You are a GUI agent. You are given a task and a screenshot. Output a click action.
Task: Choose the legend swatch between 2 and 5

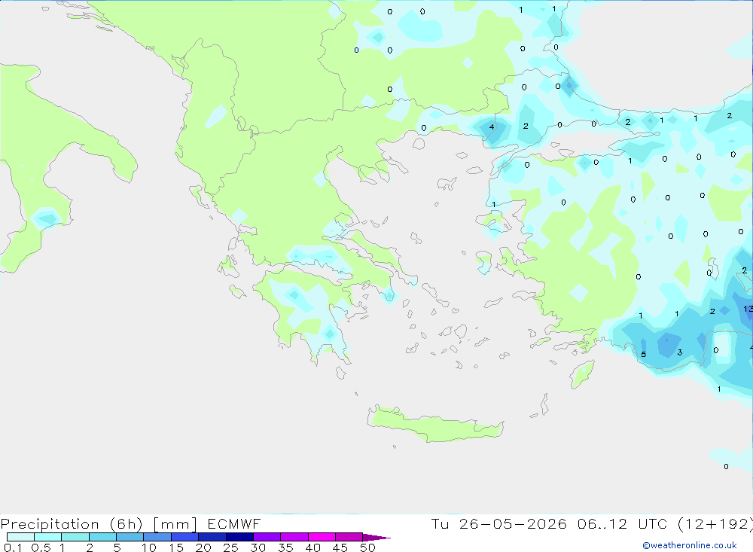click(x=102, y=537)
